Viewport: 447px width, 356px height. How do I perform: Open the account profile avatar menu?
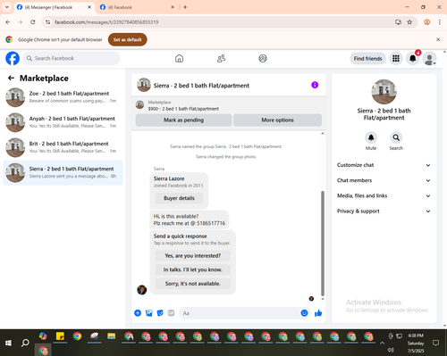click(429, 59)
